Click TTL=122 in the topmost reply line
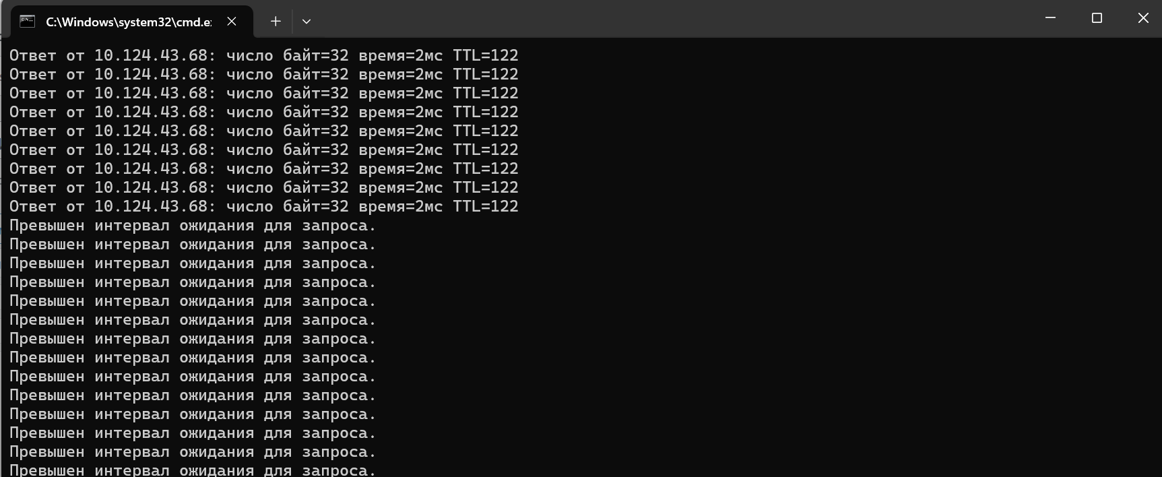The image size is (1162, 477). tap(485, 55)
